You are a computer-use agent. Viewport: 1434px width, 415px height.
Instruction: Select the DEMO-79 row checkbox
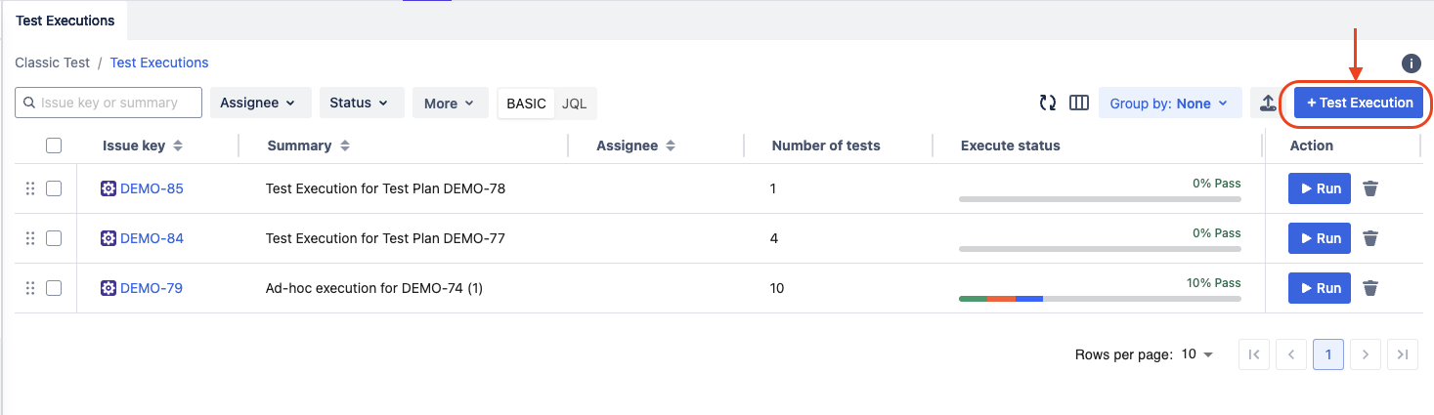click(54, 288)
